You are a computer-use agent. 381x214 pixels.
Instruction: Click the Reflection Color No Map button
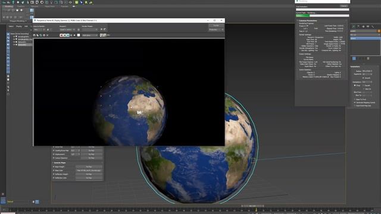point(89,178)
